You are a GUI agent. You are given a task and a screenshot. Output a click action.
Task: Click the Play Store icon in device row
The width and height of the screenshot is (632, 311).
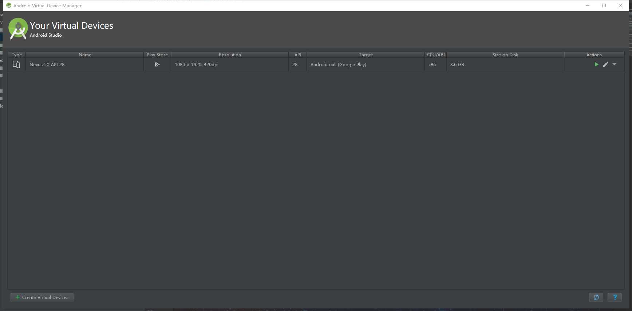point(157,64)
